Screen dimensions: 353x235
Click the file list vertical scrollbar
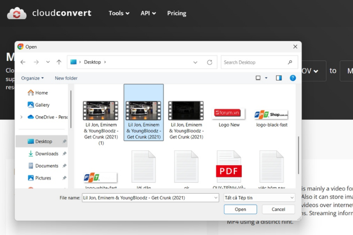point(298,155)
